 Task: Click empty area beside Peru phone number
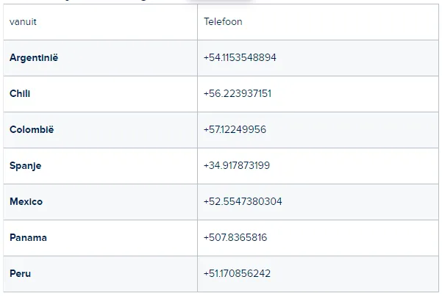coord(354,274)
